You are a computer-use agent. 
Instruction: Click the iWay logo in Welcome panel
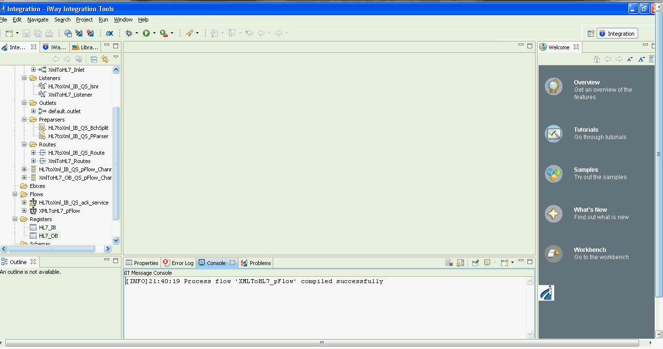click(x=546, y=293)
